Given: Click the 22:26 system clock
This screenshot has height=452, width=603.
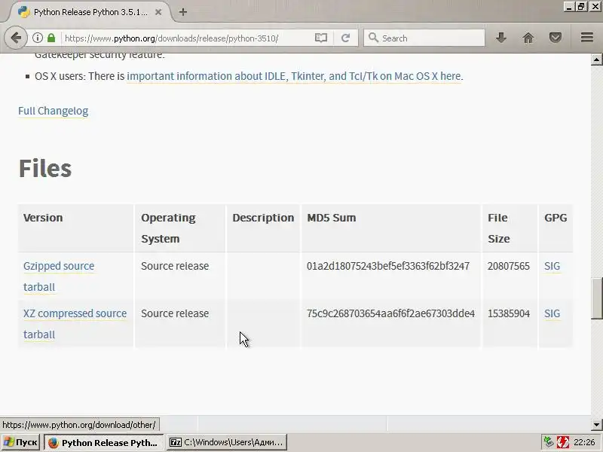Looking at the screenshot, I should (x=584, y=442).
